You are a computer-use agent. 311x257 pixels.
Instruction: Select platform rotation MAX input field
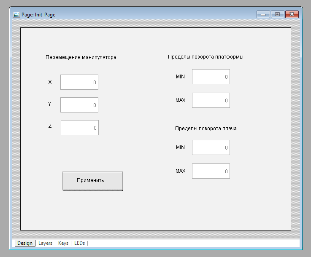coord(211,100)
